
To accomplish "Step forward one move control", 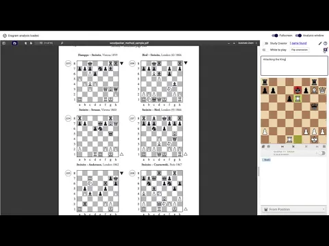I will coord(306,146).
